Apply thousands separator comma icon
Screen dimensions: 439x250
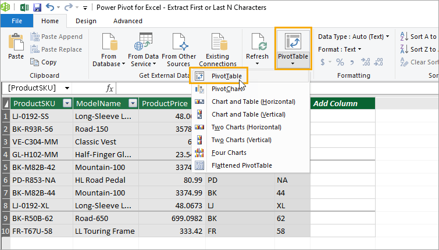click(352, 62)
